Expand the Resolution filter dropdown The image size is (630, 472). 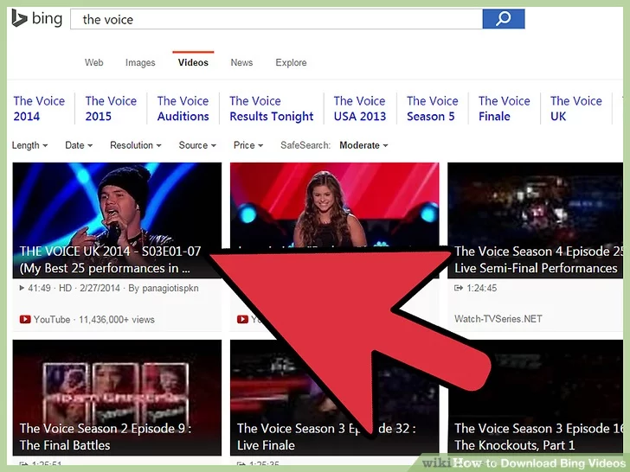(x=136, y=145)
